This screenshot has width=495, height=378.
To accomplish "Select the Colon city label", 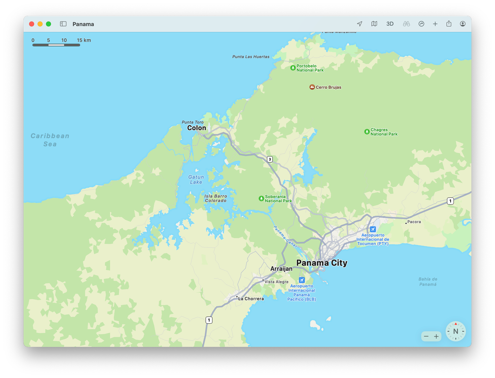I will pyautogui.click(x=196, y=128).
